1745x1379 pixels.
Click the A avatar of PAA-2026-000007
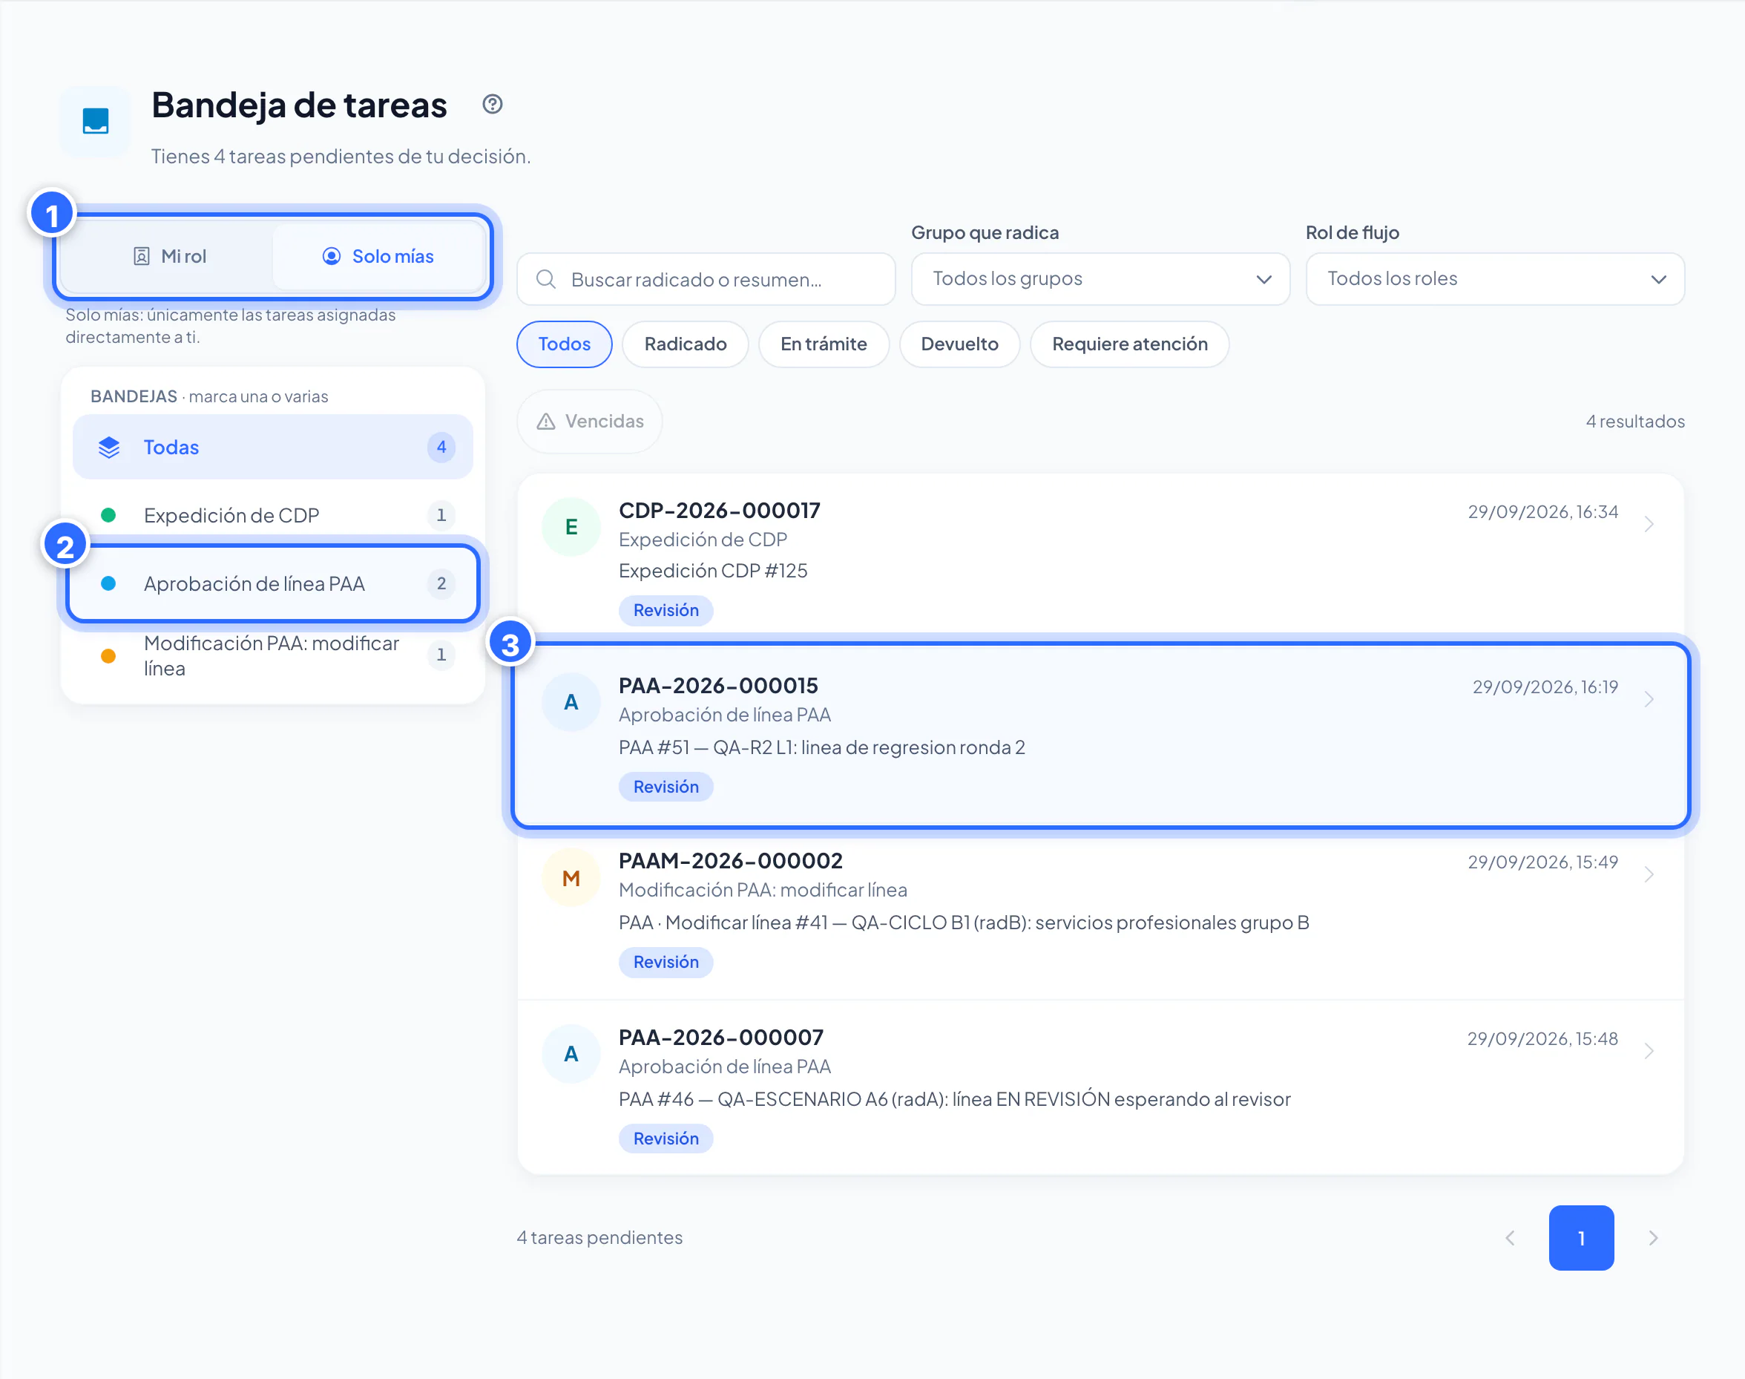point(571,1053)
